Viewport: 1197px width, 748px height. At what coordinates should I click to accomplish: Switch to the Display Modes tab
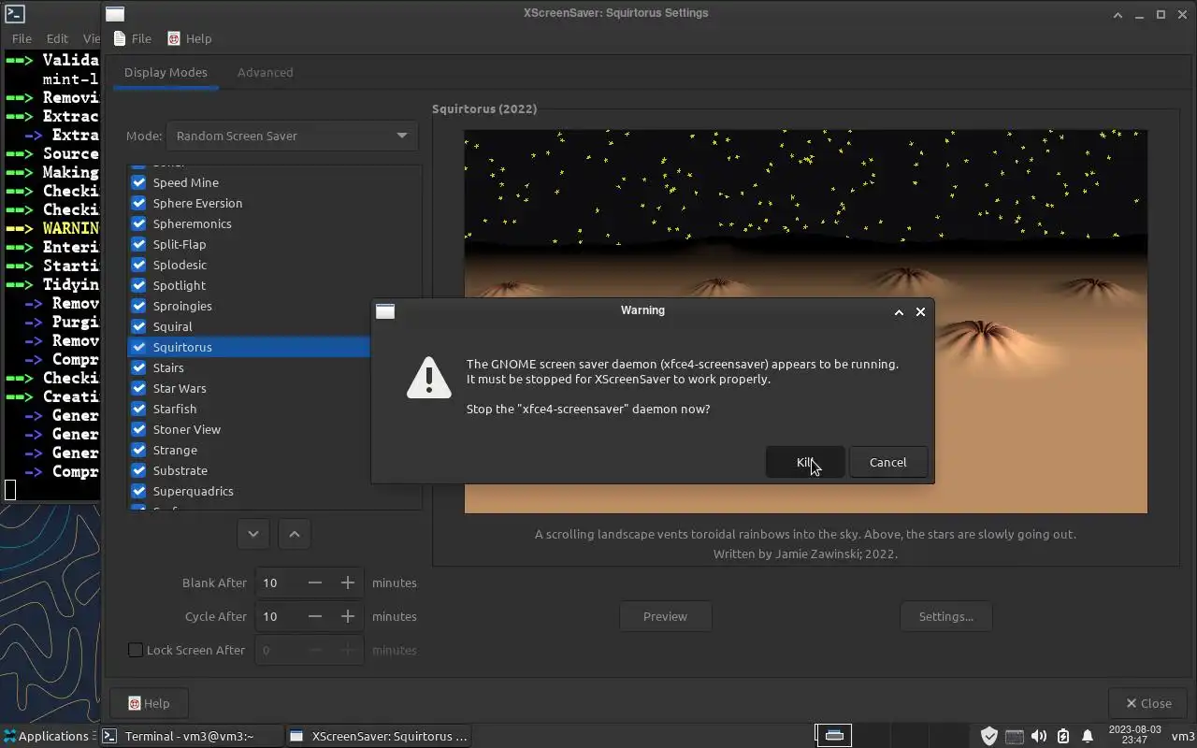point(166,72)
